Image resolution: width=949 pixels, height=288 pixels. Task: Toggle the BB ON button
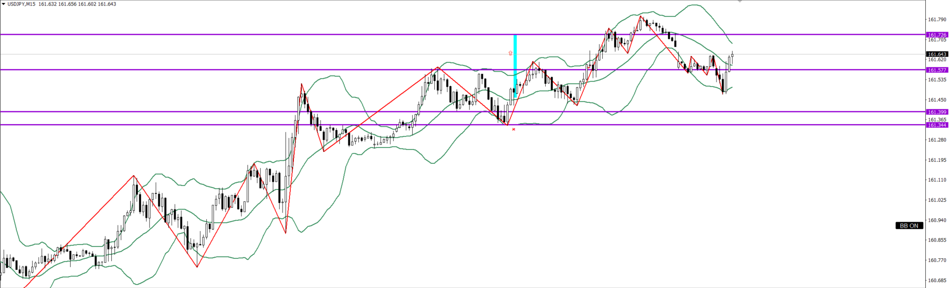tap(909, 226)
